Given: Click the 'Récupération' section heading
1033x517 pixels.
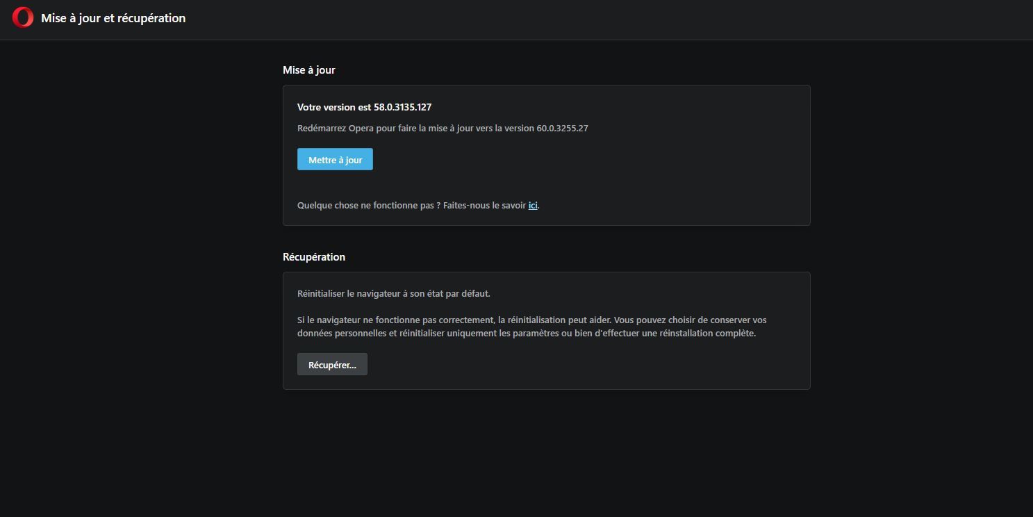Looking at the screenshot, I should click(314, 257).
